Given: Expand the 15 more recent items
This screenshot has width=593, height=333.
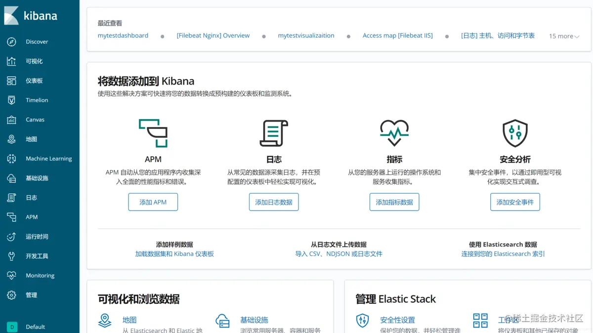Looking at the screenshot, I should click(564, 36).
